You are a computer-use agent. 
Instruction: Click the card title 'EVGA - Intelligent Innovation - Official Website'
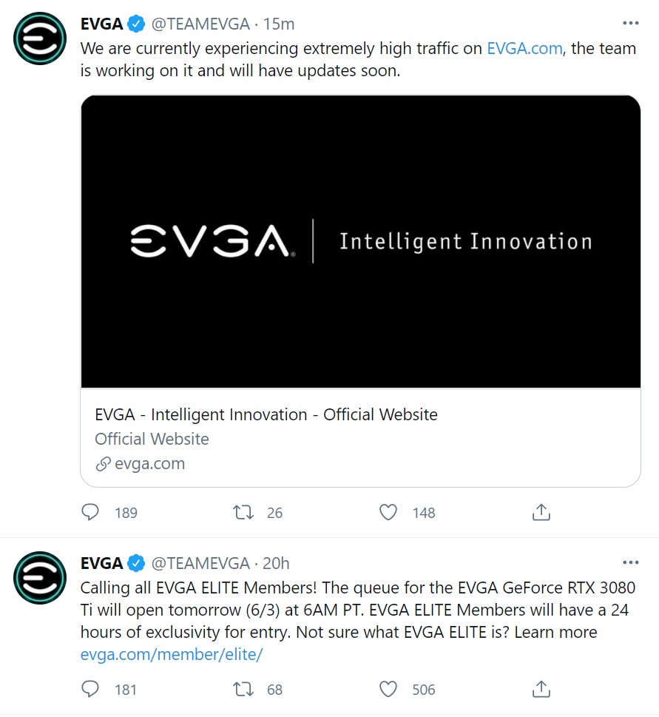pyautogui.click(x=266, y=414)
